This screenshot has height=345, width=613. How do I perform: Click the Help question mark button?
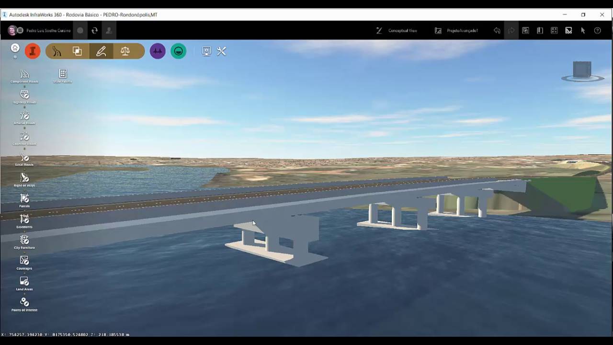[x=597, y=30]
